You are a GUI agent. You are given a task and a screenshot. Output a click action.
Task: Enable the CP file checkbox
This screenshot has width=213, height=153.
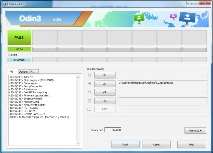pyautogui.click(x=89, y=92)
